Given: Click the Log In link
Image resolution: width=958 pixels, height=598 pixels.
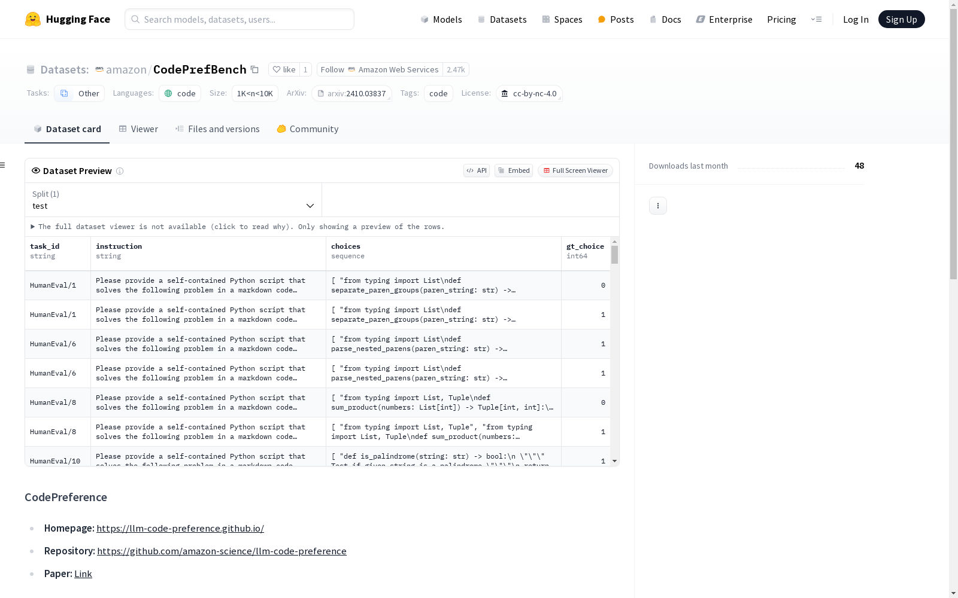Looking at the screenshot, I should click(x=856, y=19).
